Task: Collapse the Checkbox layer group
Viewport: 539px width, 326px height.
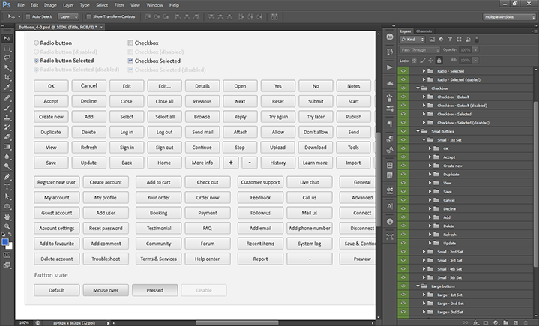Action: click(x=418, y=88)
